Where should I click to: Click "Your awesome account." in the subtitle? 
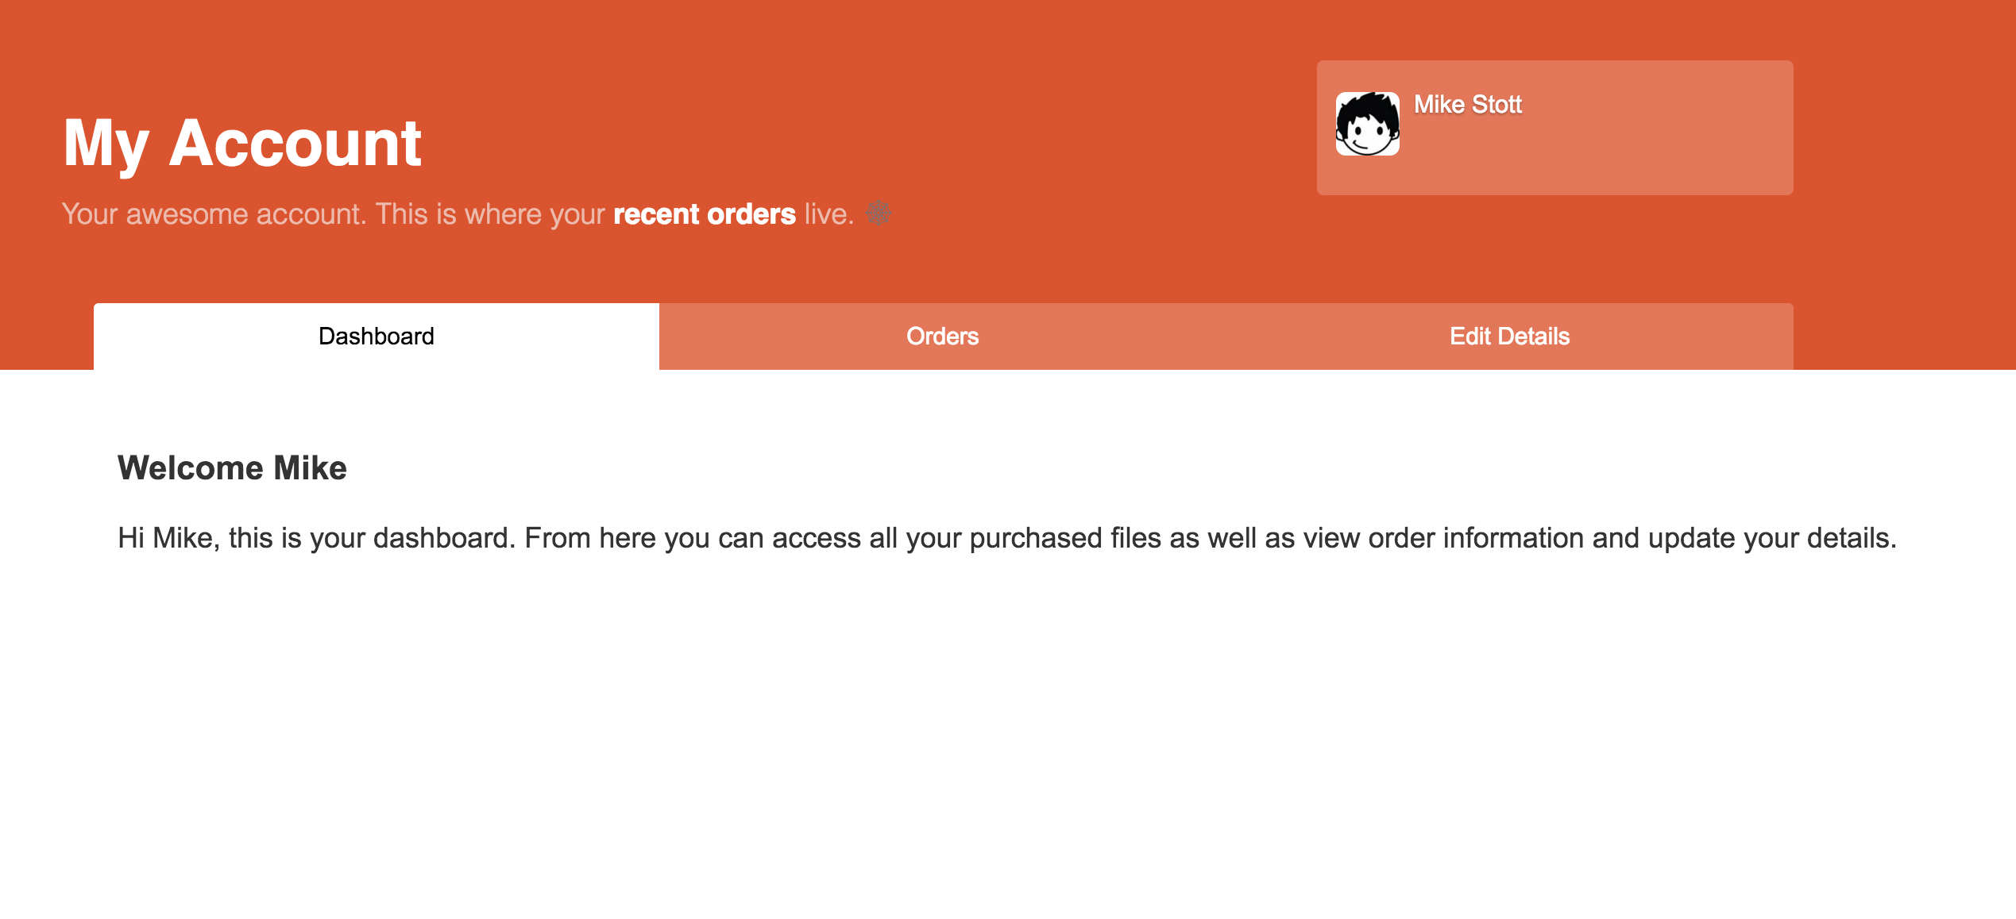(x=214, y=214)
